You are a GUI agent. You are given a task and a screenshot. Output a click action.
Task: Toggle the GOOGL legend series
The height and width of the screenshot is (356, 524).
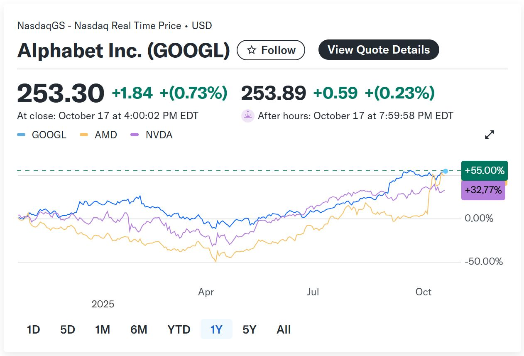tap(42, 135)
